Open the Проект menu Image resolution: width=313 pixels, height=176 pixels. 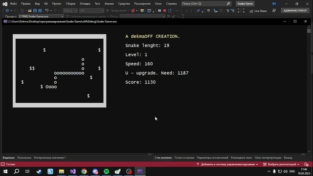coord(57,3)
